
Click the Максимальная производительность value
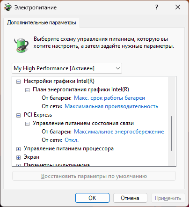pos(111,106)
